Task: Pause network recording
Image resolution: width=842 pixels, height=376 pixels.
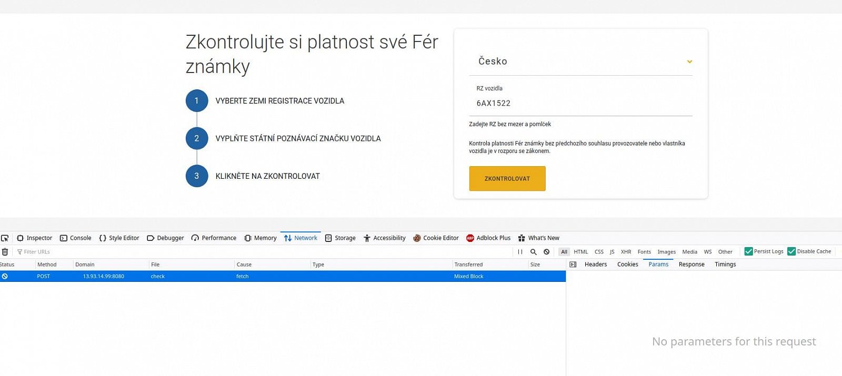Action: 520,252
